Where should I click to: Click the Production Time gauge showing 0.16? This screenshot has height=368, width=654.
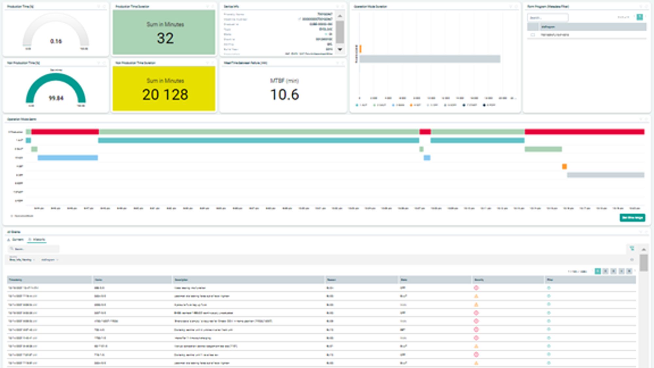tap(56, 31)
